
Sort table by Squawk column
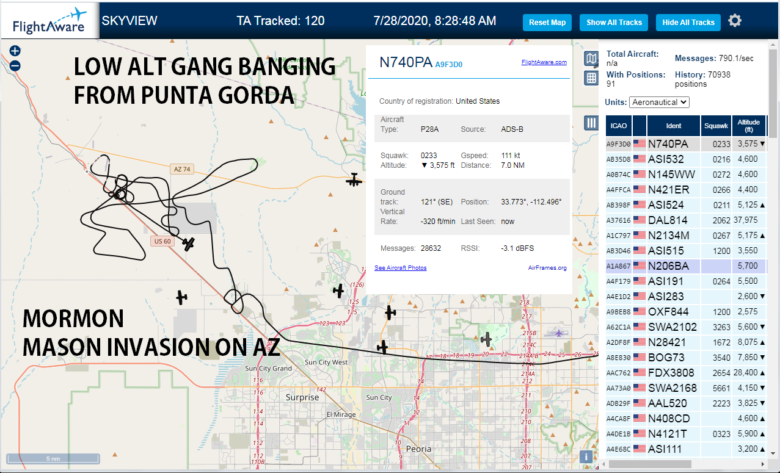[x=716, y=126]
